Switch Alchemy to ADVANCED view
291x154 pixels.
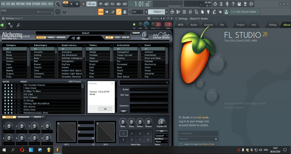click(x=61, y=37)
